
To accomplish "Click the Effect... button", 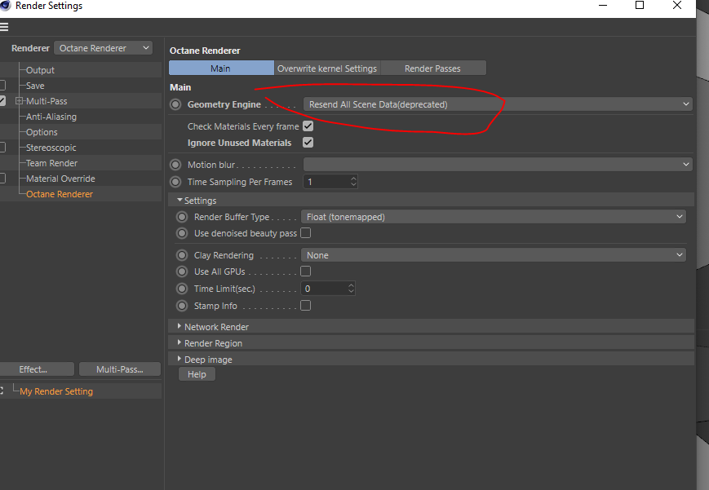I will [x=37, y=369].
